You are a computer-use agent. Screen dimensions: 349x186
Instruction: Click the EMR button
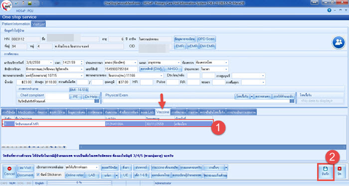click(180, 46)
